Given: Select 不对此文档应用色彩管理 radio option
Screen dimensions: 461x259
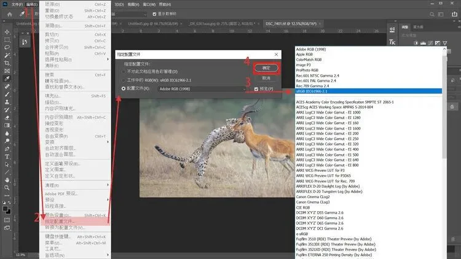Looking at the screenshot, I should [123, 72].
